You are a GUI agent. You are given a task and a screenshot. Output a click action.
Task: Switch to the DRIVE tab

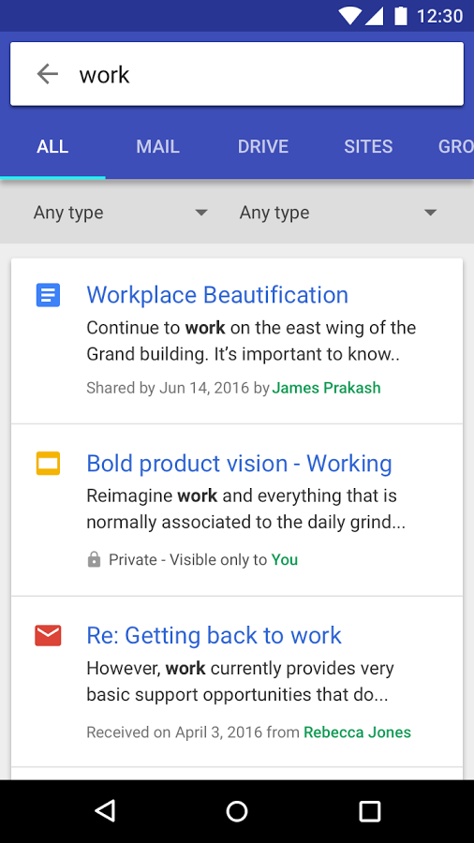263,146
